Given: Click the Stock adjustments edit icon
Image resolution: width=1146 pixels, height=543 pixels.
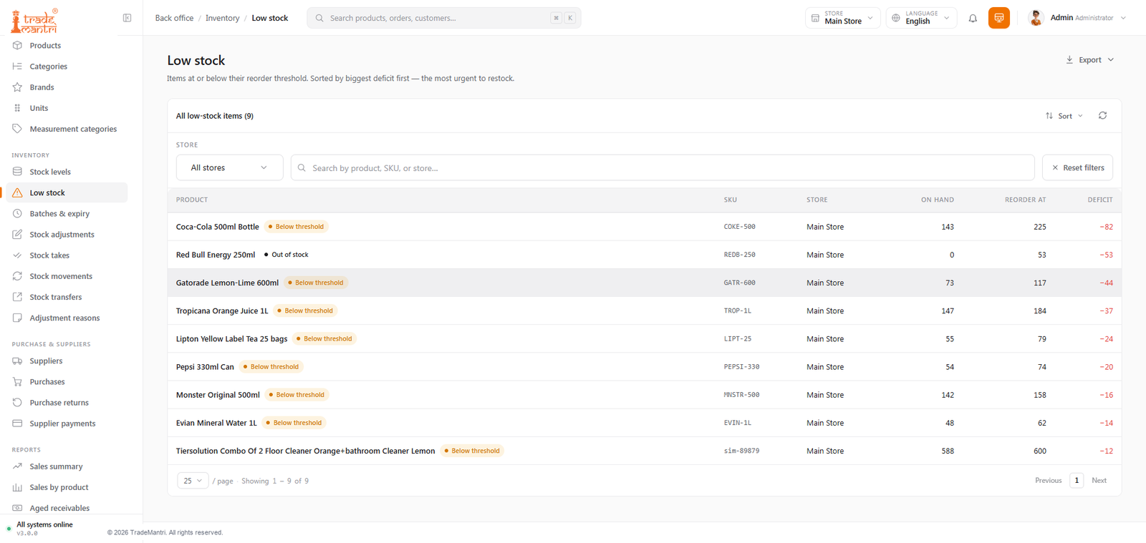Looking at the screenshot, I should pyautogui.click(x=17, y=234).
